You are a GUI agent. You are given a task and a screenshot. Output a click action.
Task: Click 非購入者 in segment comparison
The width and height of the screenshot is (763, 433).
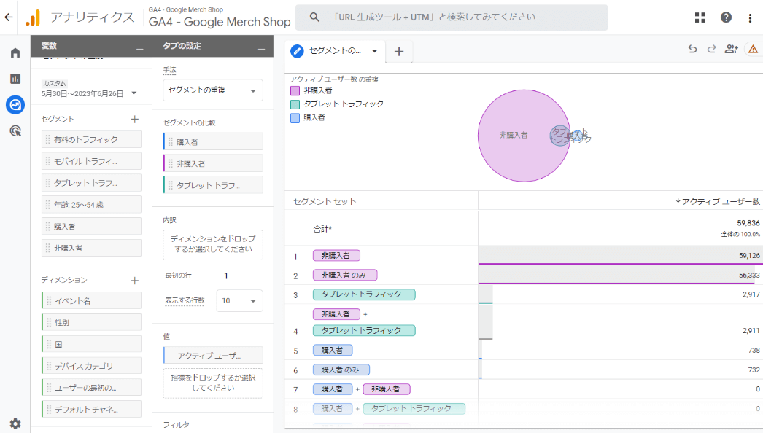coord(213,164)
